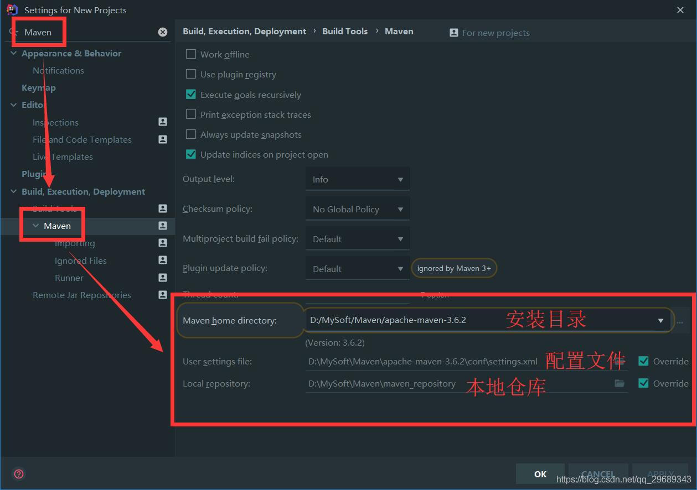The width and height of the screenshot is (697, 490).
Task: Clear the Maven search field text
Action: (x=163, y=32)
